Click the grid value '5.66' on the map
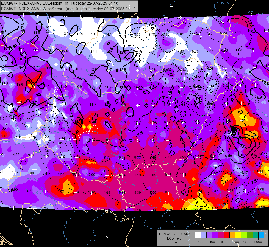This screenshot has width=269, height=247. click(260, 172)
